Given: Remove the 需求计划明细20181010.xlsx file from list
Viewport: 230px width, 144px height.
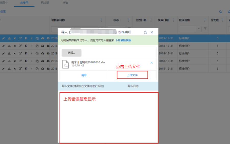Looking at the screenshot, I should coord(152,63).
